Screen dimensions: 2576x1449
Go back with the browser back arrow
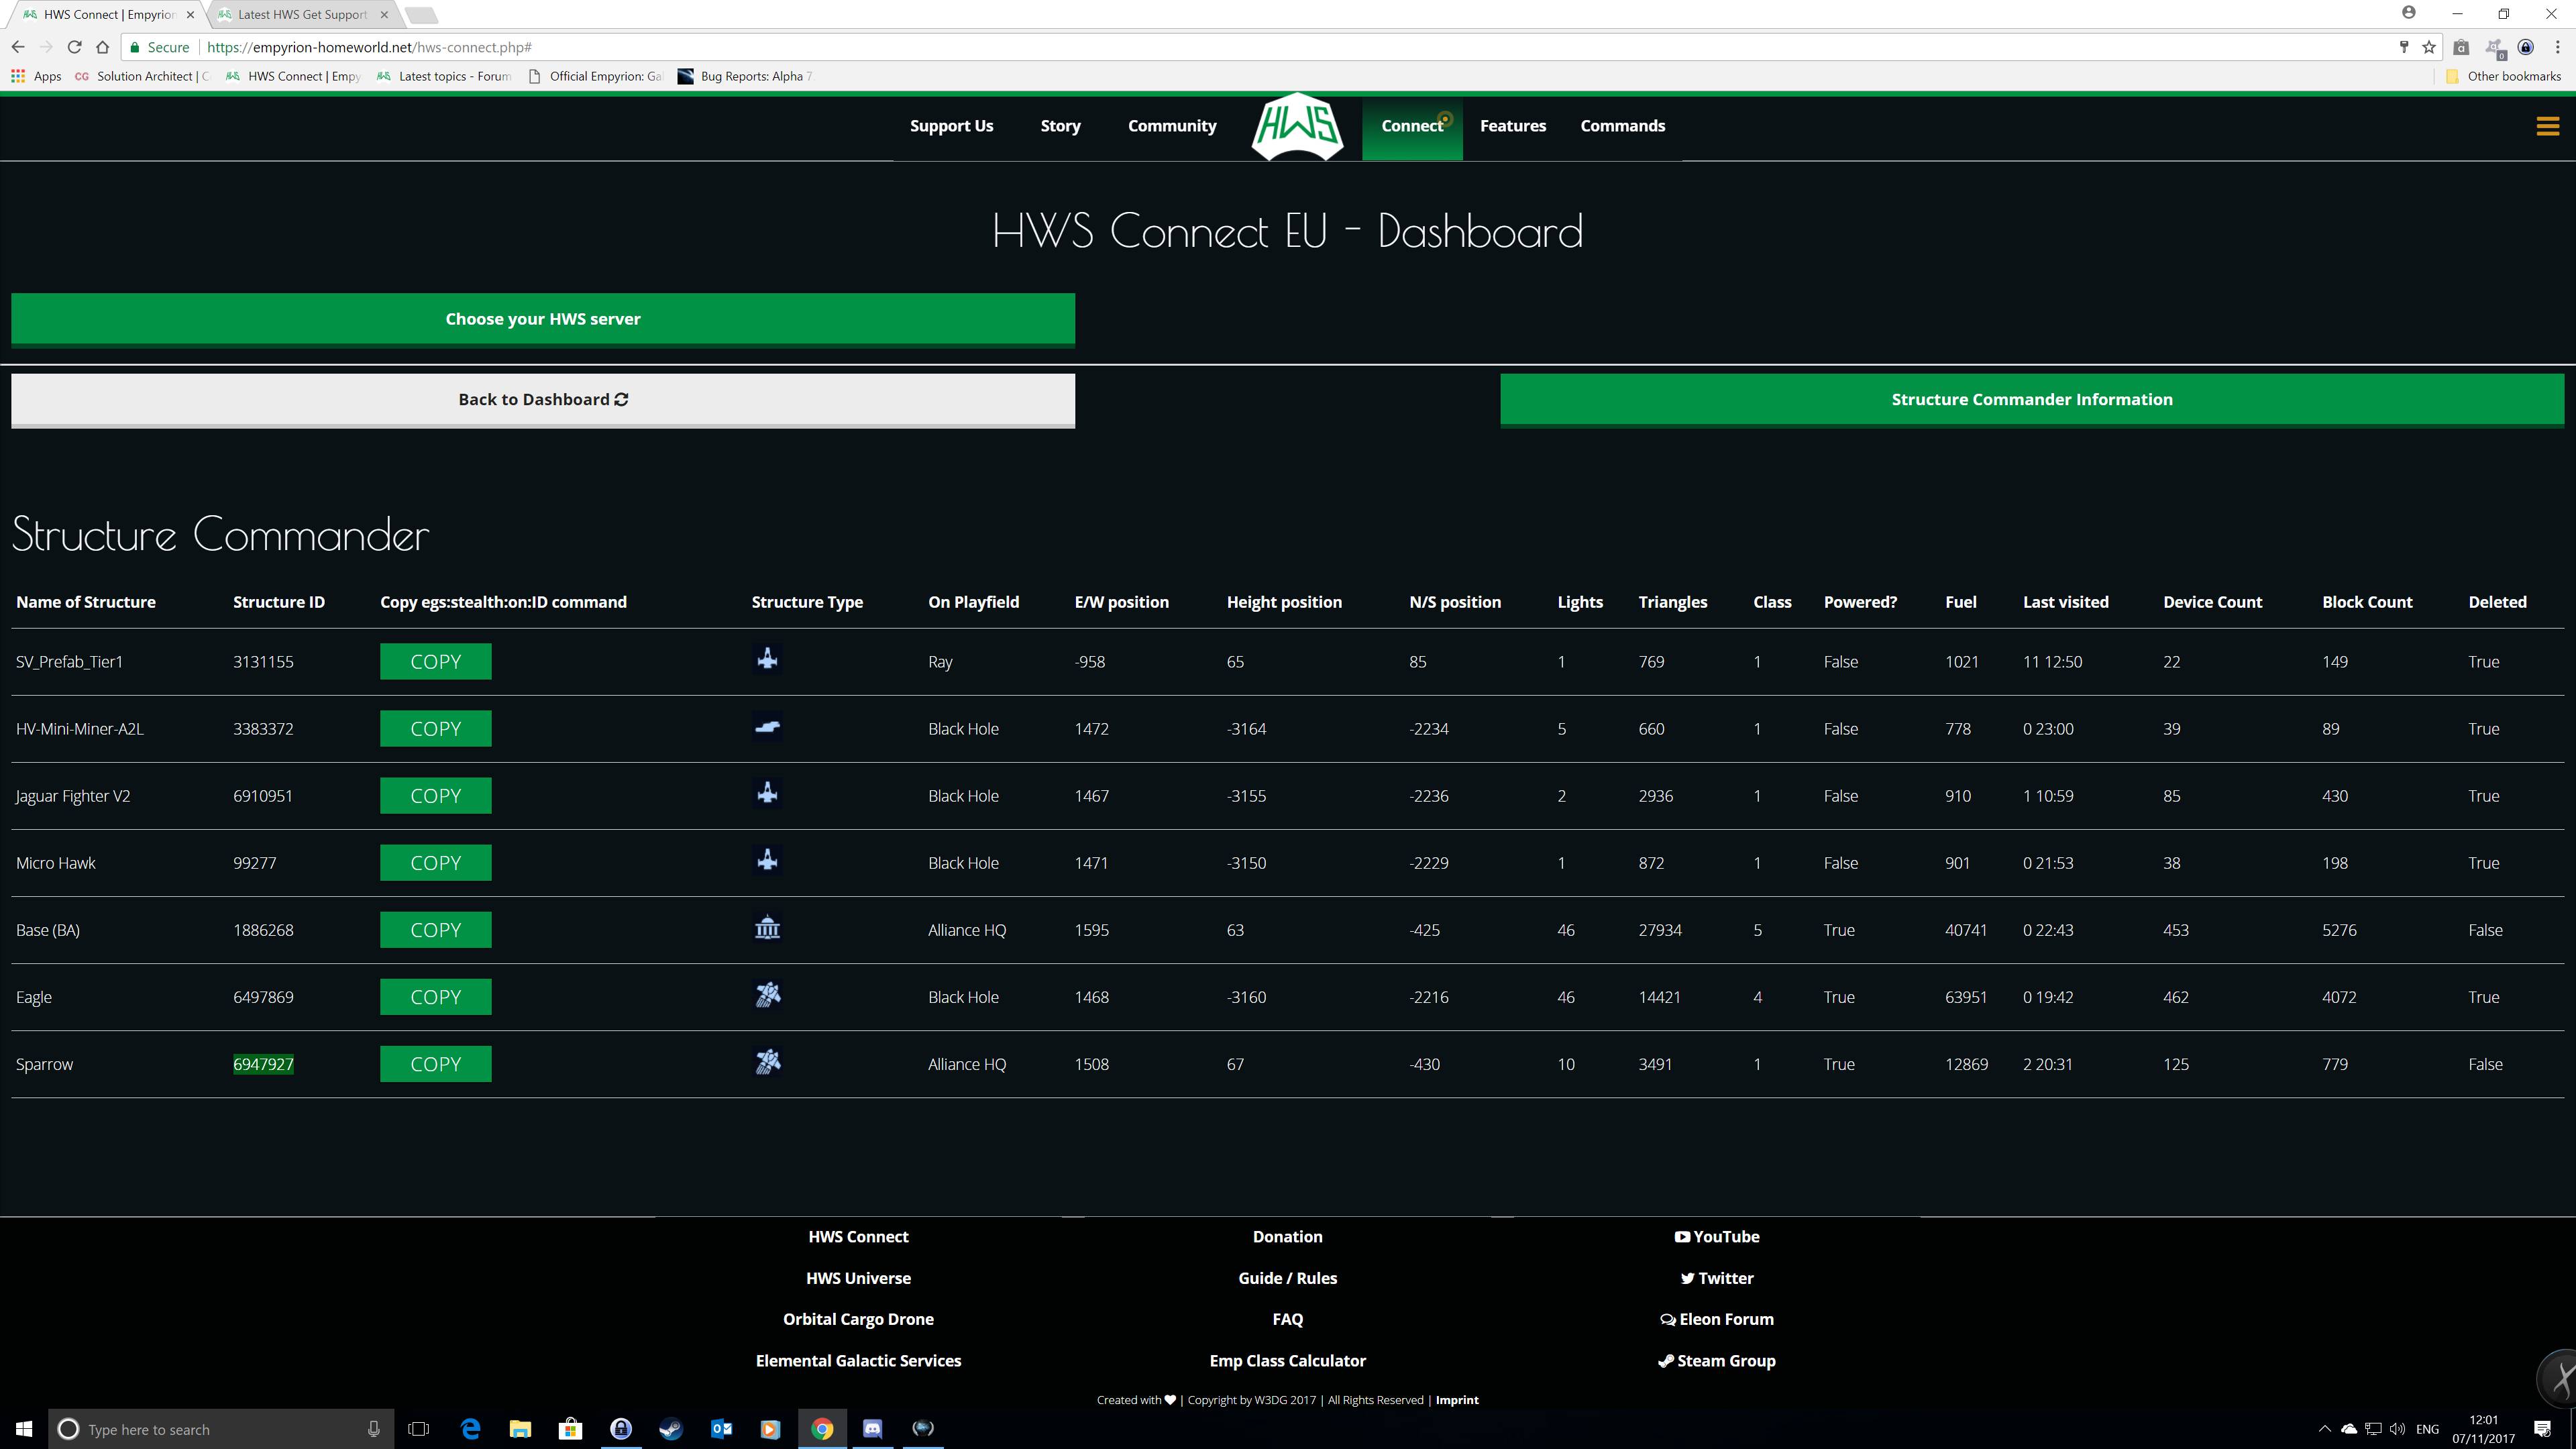(18, 47)
